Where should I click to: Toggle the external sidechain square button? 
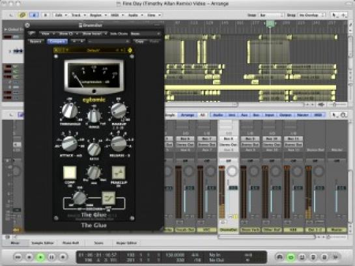[x=108, y=198]
